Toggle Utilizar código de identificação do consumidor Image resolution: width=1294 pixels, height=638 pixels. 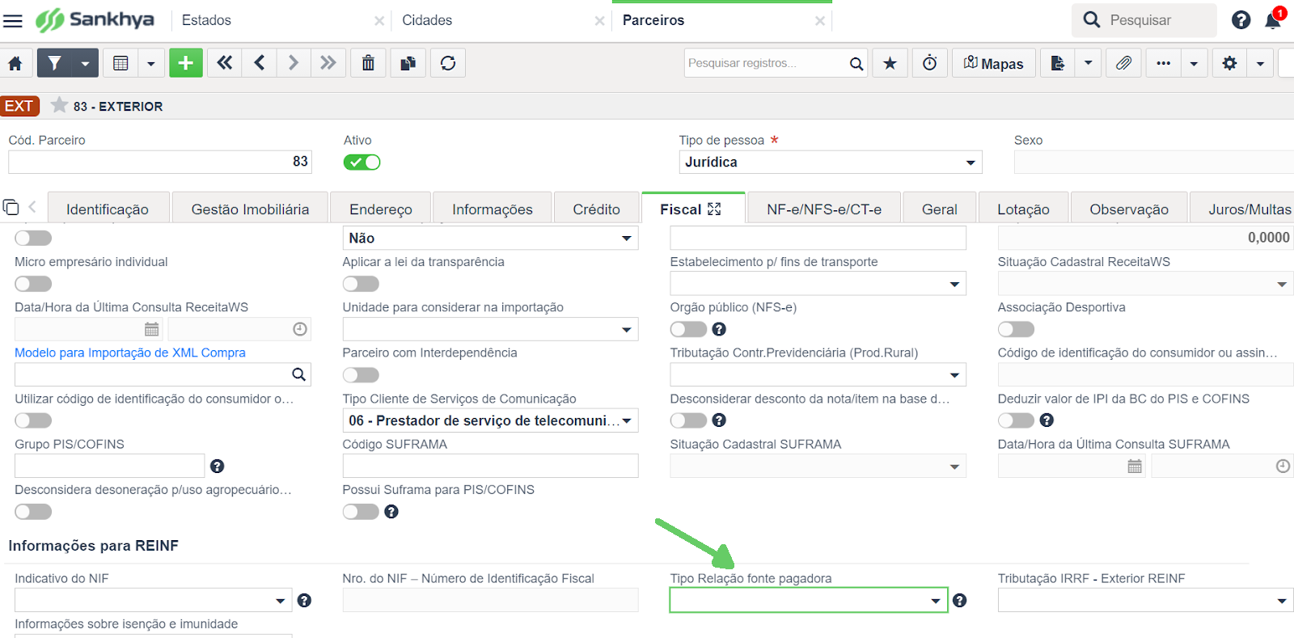click(33, 420)
